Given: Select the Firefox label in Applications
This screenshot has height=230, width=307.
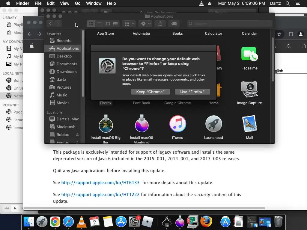Looking at the screenshot, I should (106, 103).
